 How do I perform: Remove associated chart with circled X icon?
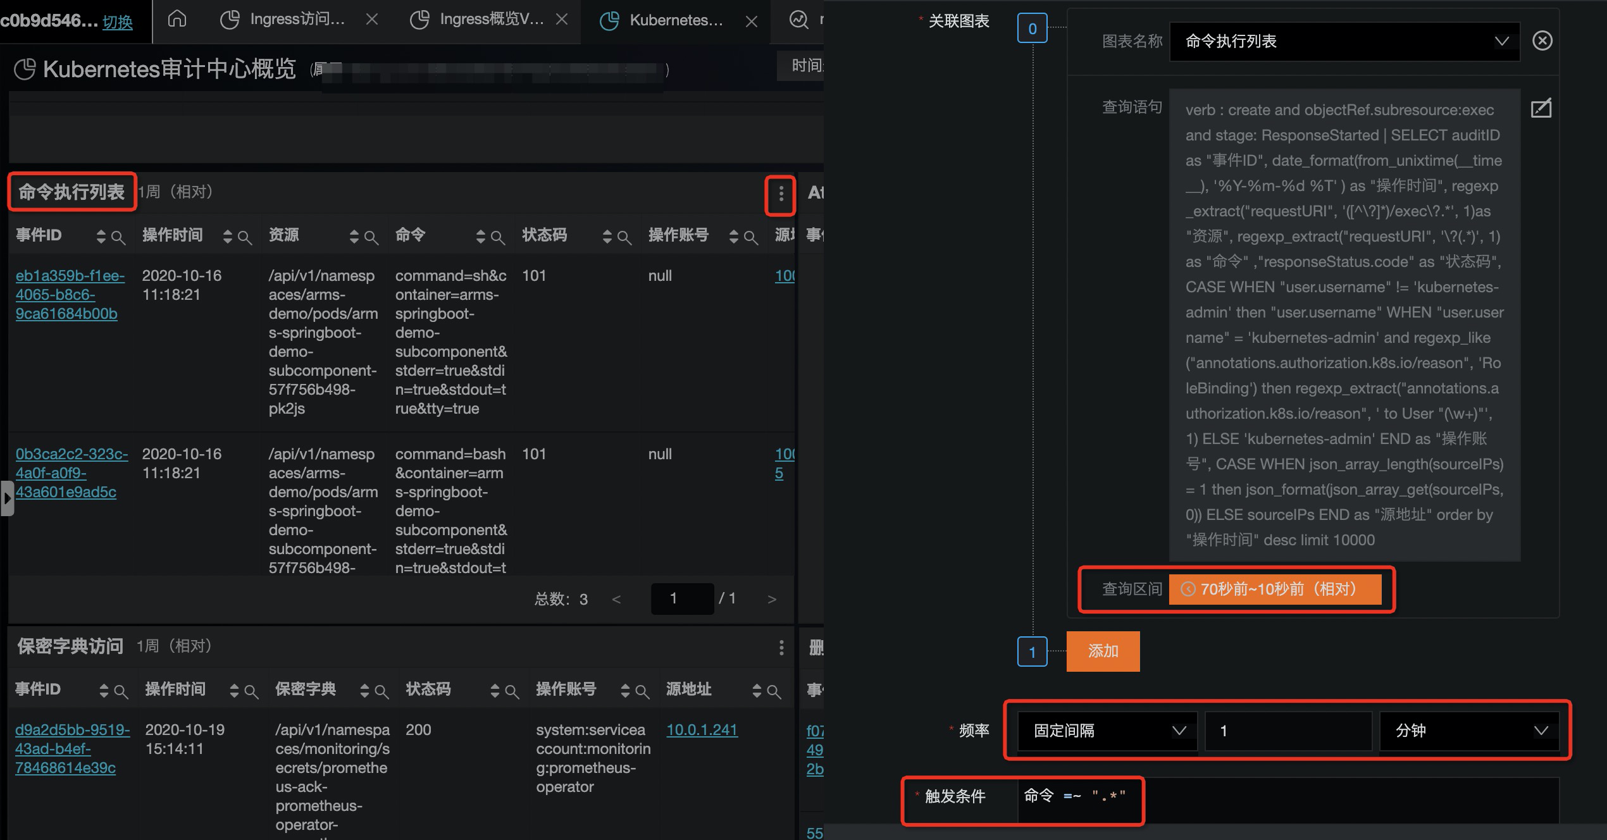[1542, 41]
